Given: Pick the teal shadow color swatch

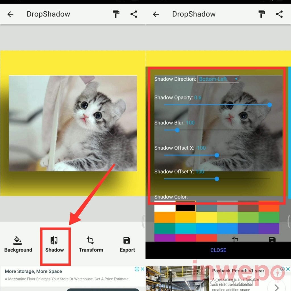Looking at the screenshot, I should coord(165,228).
